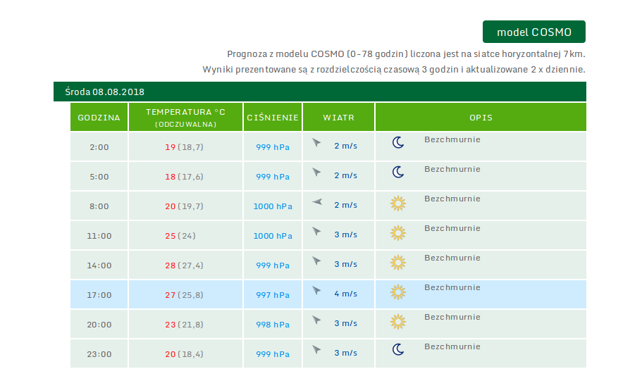This screenshot has height=369, width=642.
Task: Select the highlighted 17:00 forecast row time
Action: pos(99,295)
